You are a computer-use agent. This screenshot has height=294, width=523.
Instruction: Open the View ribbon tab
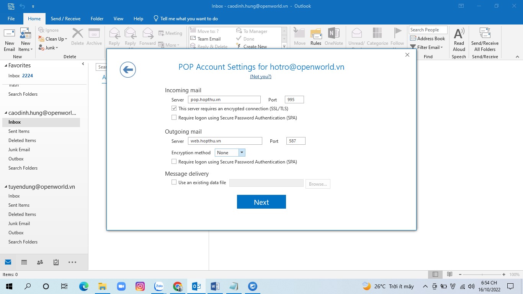pyautogui.click(x=118, y=18)
